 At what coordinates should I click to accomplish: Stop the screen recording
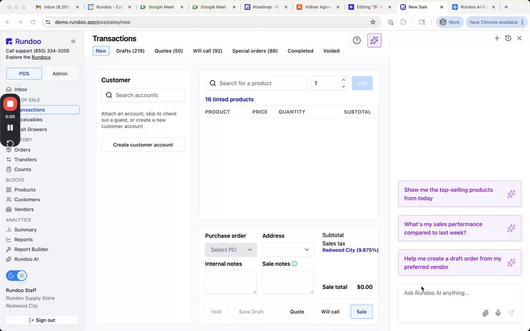(x=10, y=104)
